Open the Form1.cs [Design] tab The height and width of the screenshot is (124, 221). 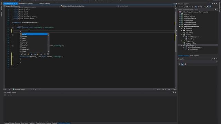pyautogui.click(x=44, y=3)
